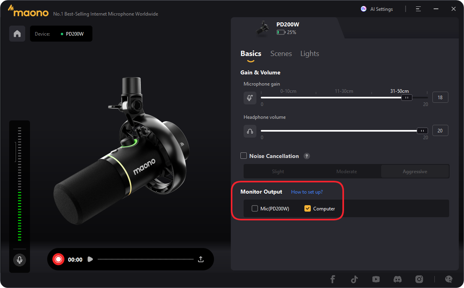Select Aggressive noise cancellation level
The width and height of the screenshot is (464, 288).
tap(415, 171)
